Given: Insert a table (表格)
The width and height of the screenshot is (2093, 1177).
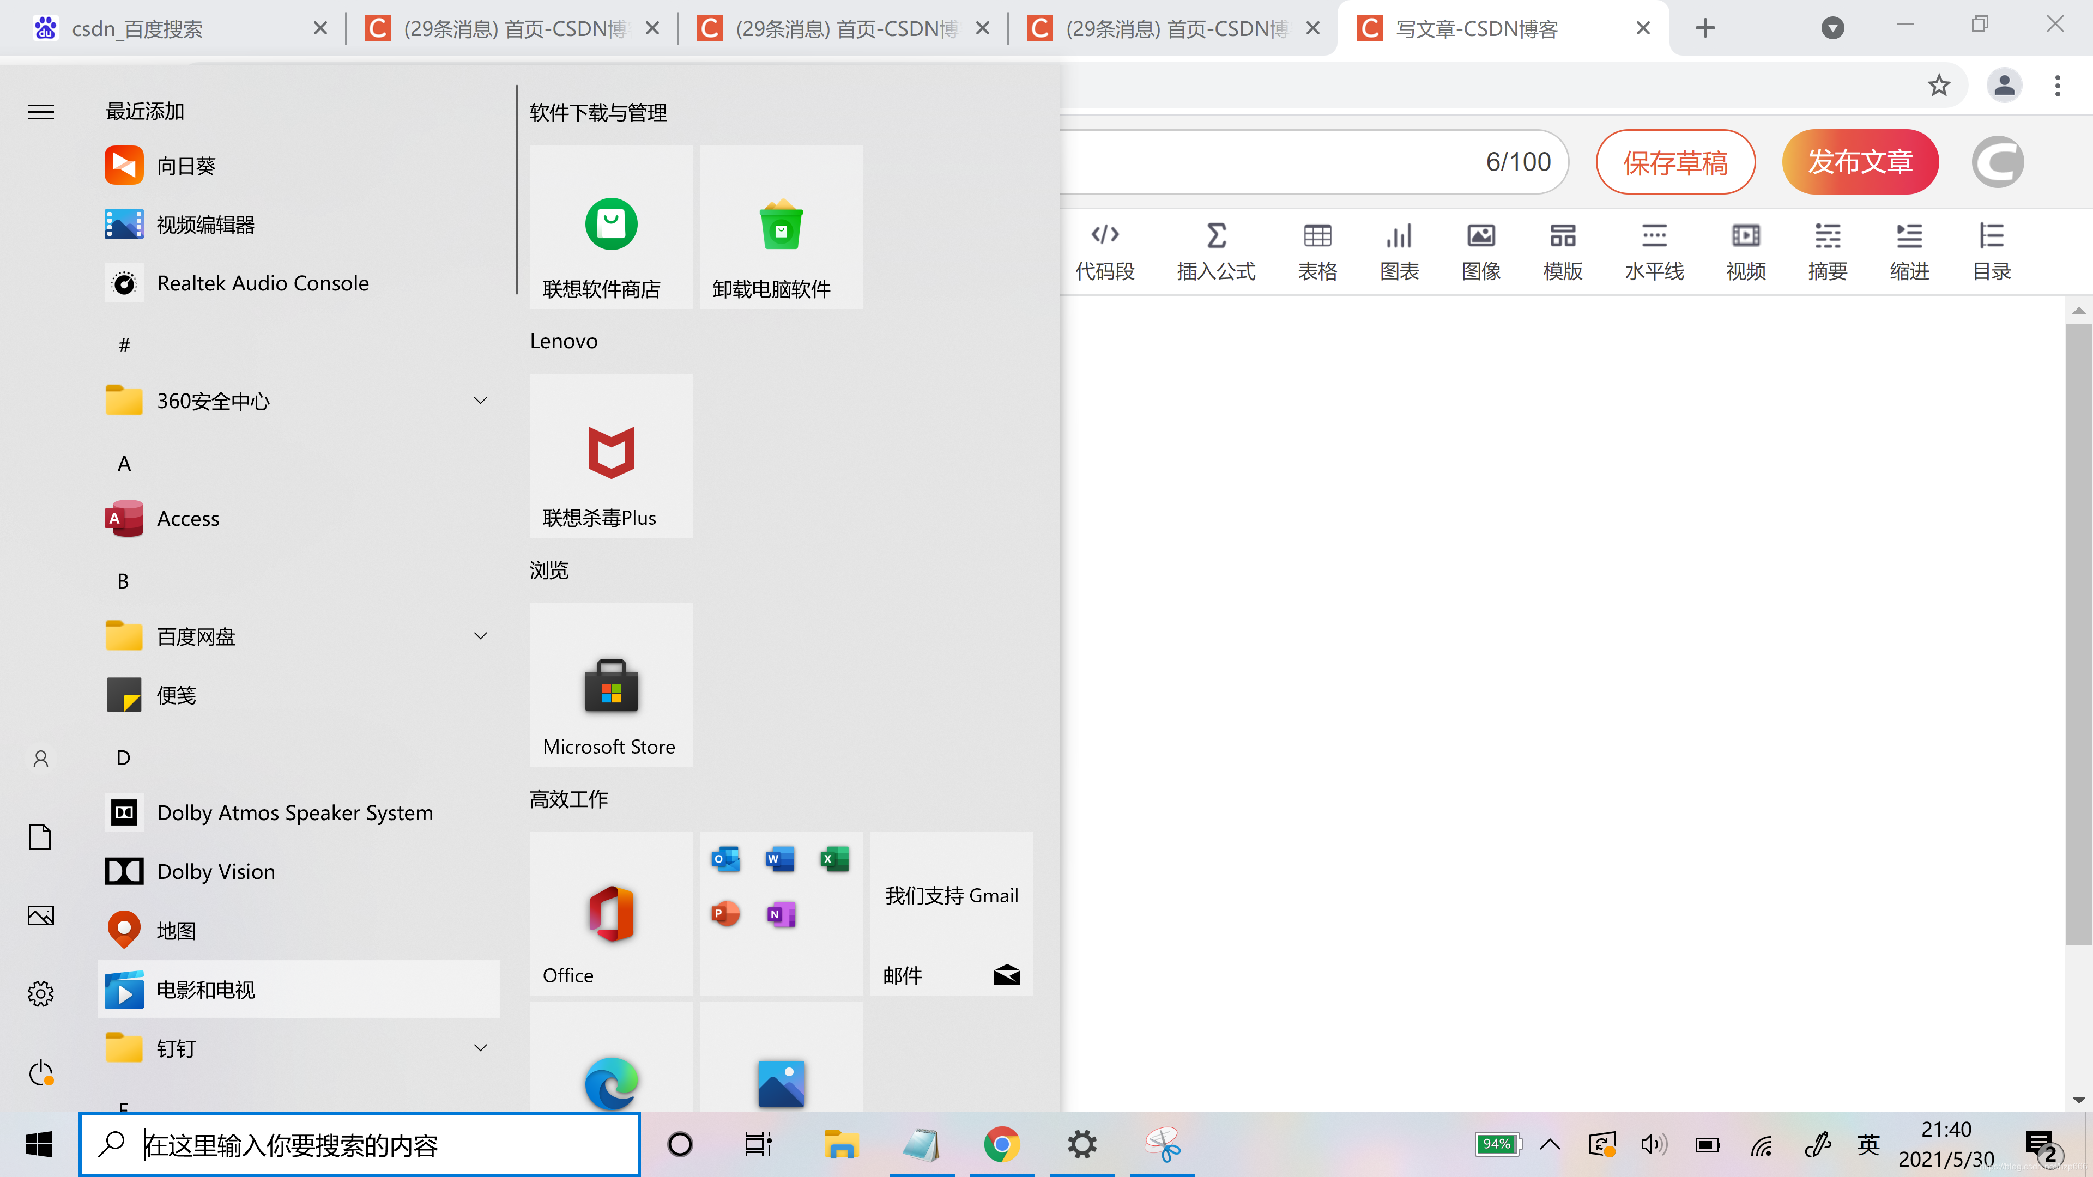Looking at the screenshot, I should pos(1317,253).
